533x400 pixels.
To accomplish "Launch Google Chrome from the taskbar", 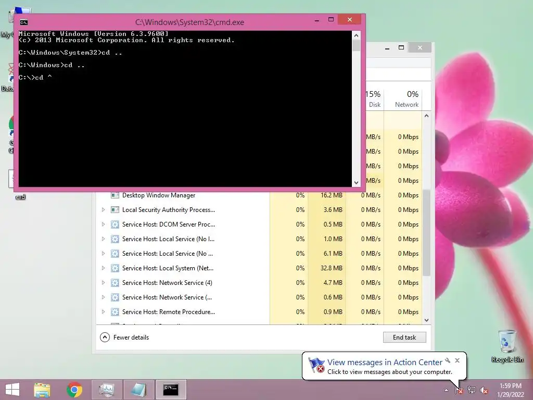I will point(74,390).
